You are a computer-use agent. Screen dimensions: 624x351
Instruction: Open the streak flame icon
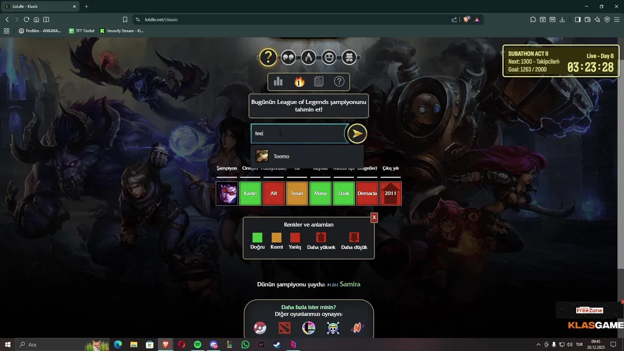click(x=299, y=81)
